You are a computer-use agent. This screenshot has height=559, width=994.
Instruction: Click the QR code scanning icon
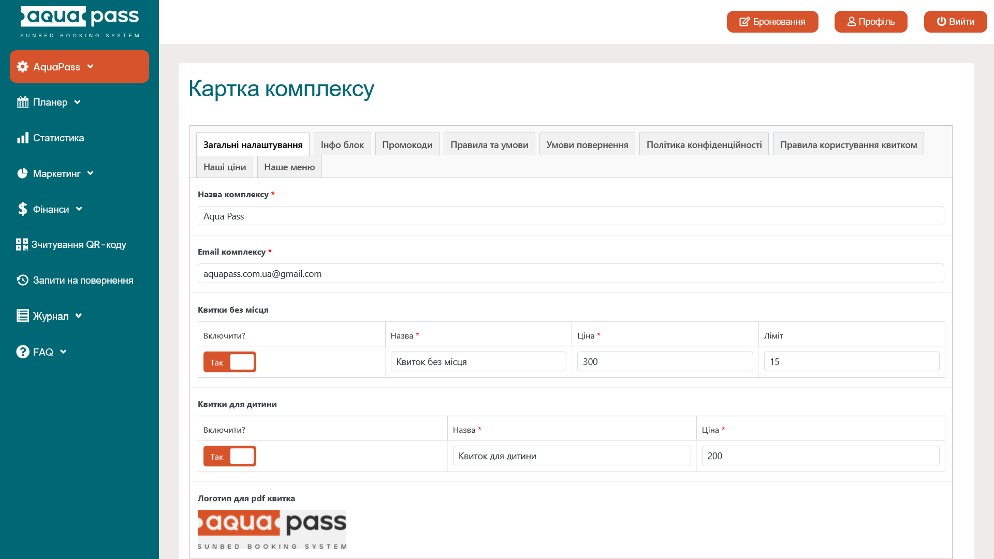[x=22, y=244]
